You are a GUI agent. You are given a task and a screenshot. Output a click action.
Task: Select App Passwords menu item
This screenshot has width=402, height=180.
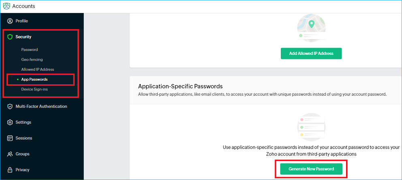[34, 80]
